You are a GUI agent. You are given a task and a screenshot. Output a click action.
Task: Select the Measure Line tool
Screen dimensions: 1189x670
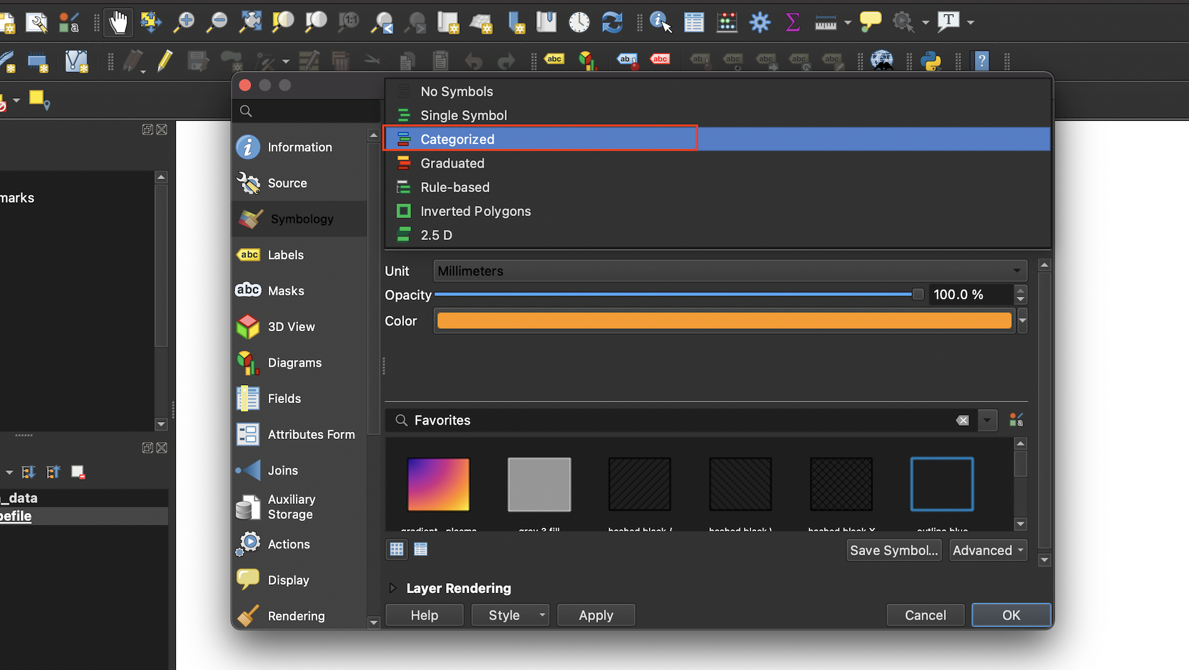(826, 22)
